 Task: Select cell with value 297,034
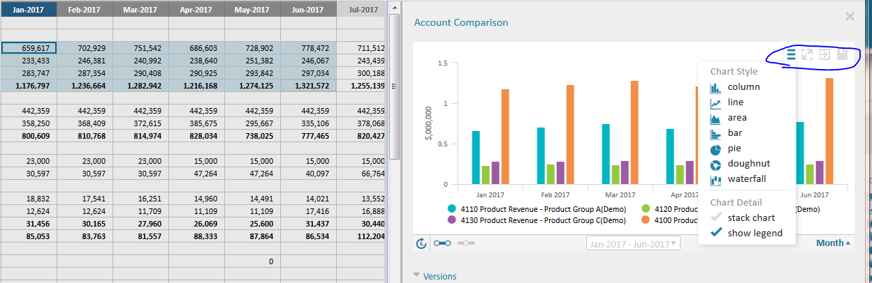(308, 73)
